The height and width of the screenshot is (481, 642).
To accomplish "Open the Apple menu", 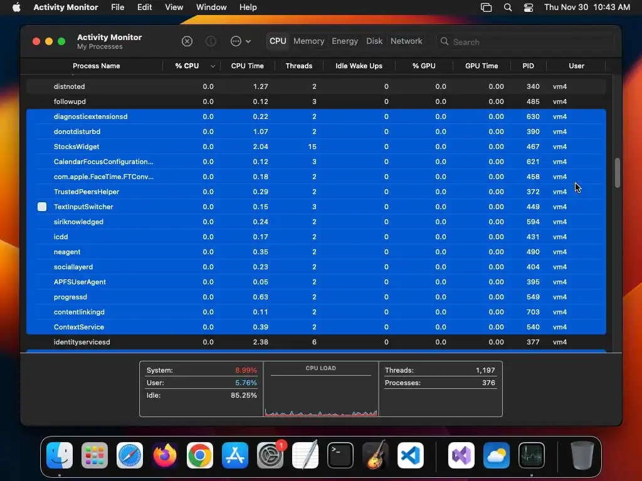I will pos(16,8).
